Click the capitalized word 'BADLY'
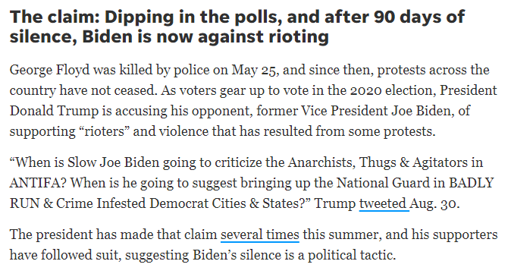The image size is (511, 277). [472, 183]
